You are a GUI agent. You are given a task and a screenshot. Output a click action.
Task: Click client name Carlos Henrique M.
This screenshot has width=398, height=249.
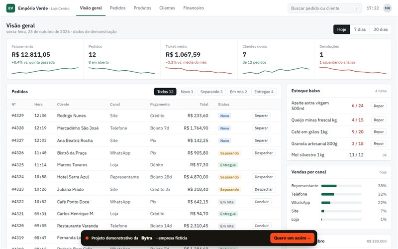click(76, 214)
